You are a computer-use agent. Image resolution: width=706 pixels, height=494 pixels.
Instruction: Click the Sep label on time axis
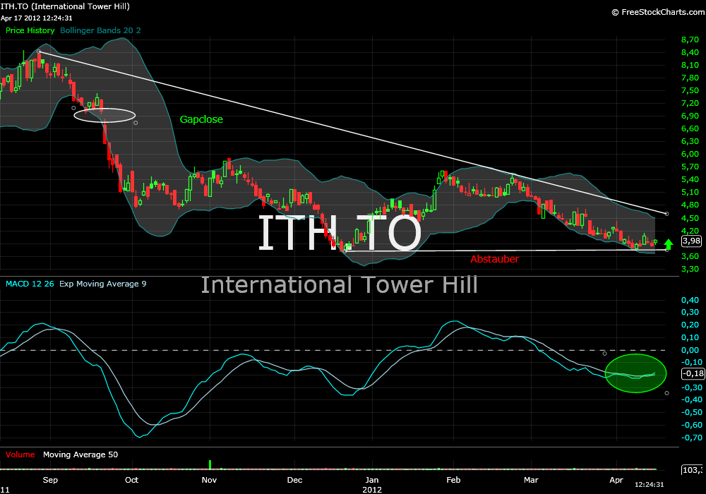coord(50,480)
